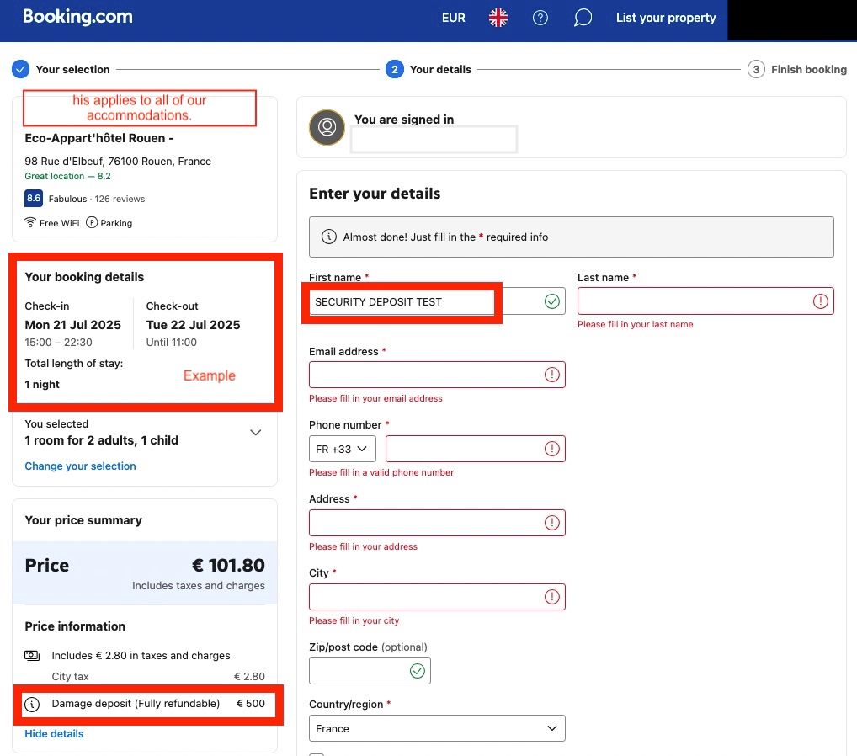Open the language selector UK flag
Viewport: 857px width, 756px height.
[x=498, y=18]
